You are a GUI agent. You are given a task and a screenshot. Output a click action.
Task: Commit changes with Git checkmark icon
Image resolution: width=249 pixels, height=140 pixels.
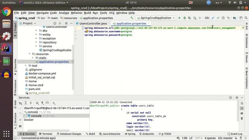[218, 18]
